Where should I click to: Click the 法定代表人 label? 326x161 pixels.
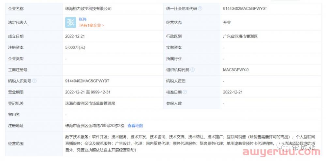tap(18, 22)
